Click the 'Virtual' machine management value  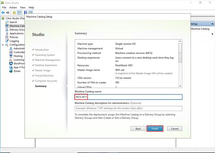(x=119, y=48)
